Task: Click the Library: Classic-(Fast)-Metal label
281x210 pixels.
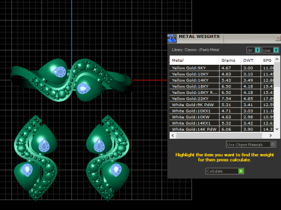Action: click(x=196, y=50)
